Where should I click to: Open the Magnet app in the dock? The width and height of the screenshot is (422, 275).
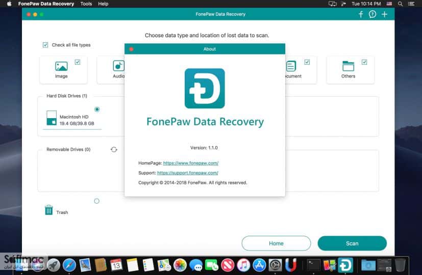click(x=291, y=265)
